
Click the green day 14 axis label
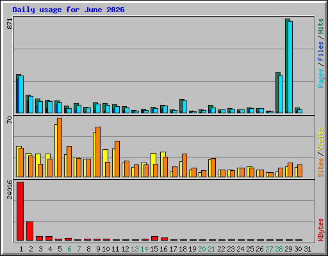(x=144, y=249)
